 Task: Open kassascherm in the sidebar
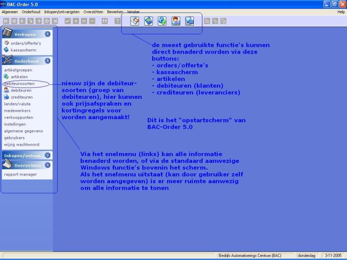pyautogui.click(x=23, y=50)
